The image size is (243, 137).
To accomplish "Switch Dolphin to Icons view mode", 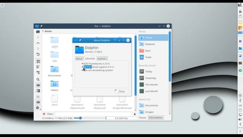I will tap(38, 61).
